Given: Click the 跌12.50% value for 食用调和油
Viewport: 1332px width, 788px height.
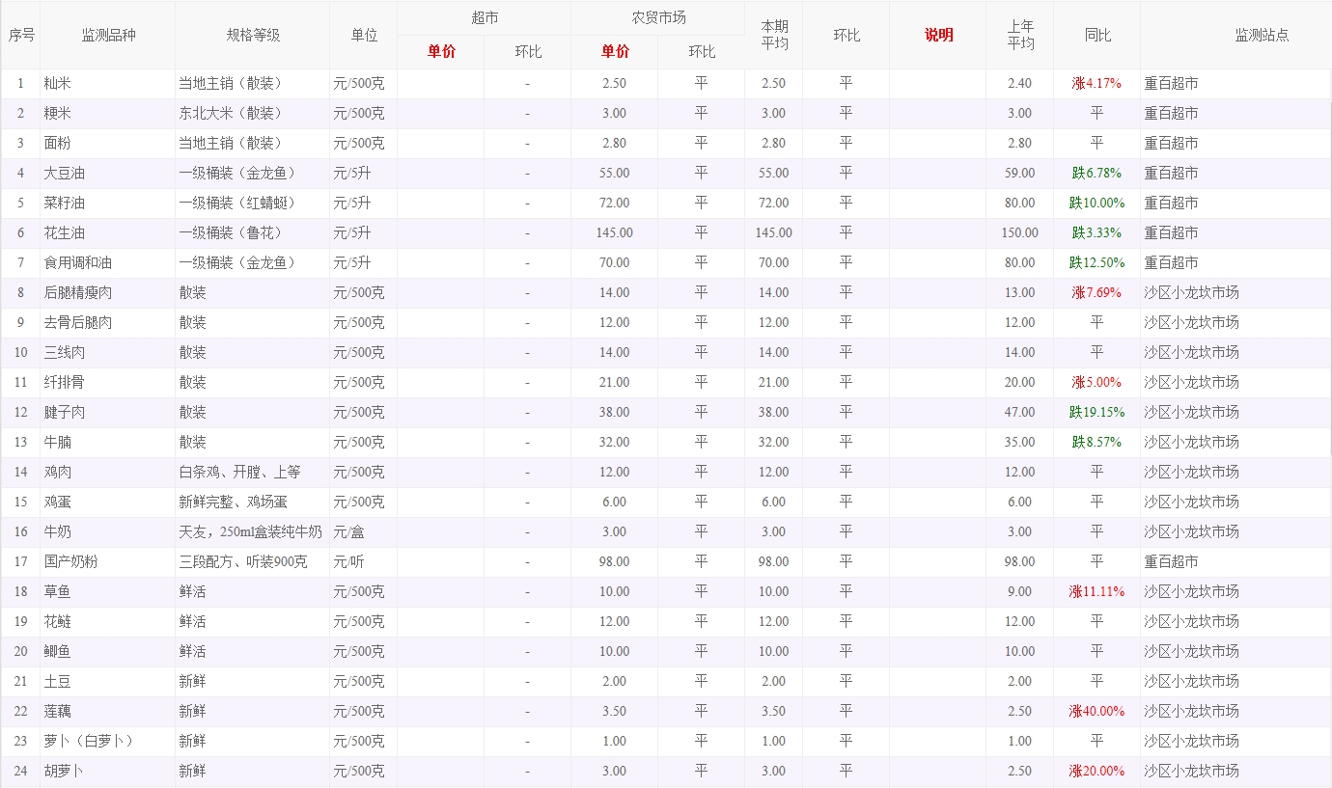Looking at the screenshot, I should (x=1096, y=263).
